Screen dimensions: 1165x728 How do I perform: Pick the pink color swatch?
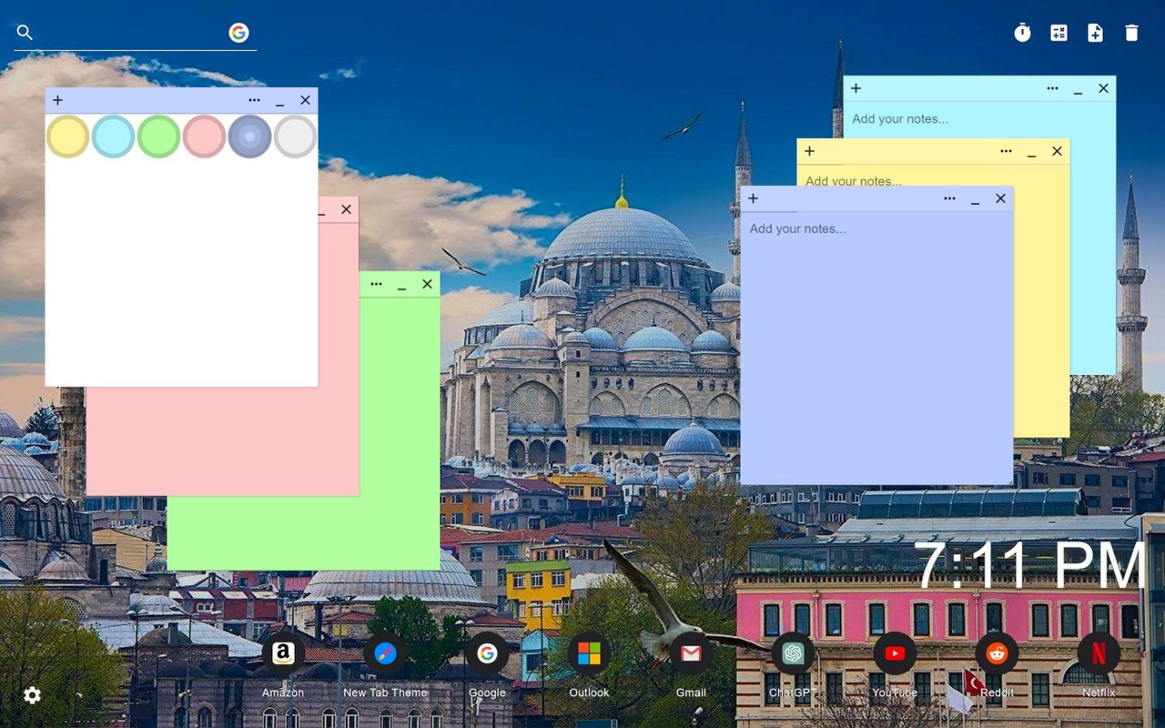(x=204, y=136)
